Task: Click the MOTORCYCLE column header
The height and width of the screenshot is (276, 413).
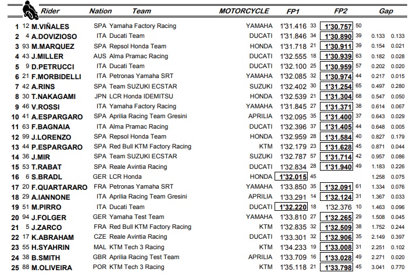Action: [x=244, y=11]
